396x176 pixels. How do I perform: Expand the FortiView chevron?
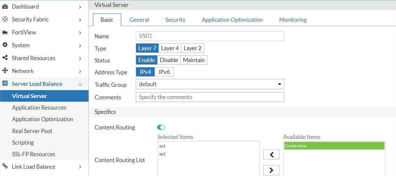click(x=80, y=33)
